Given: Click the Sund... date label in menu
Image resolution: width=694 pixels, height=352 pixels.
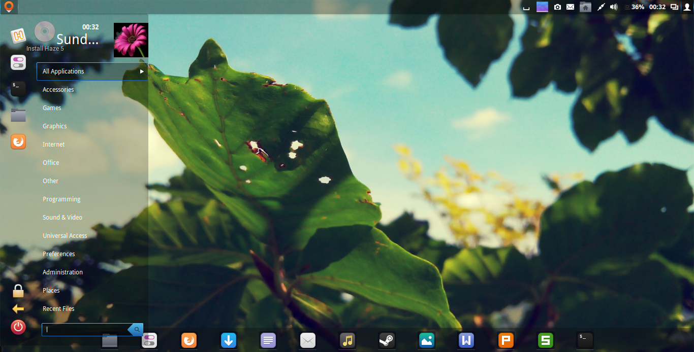Looking at the screenshot, I should point(77,40).
